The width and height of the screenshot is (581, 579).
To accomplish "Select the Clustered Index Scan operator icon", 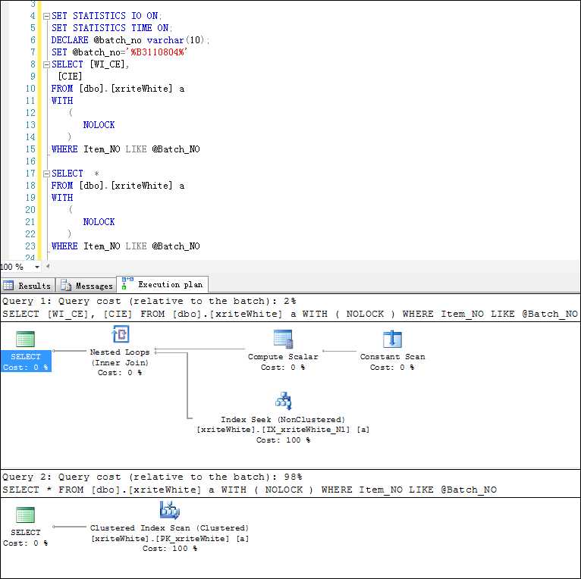I will pos(170,510).
